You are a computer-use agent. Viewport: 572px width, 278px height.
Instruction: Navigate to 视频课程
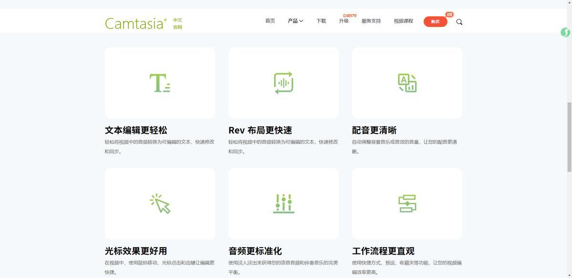pyautogui.click(x=403, y=21)
